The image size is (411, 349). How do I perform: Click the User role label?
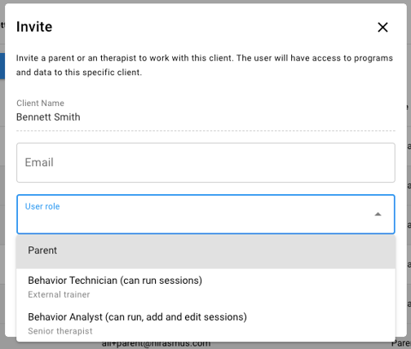(x=42, y=206)
